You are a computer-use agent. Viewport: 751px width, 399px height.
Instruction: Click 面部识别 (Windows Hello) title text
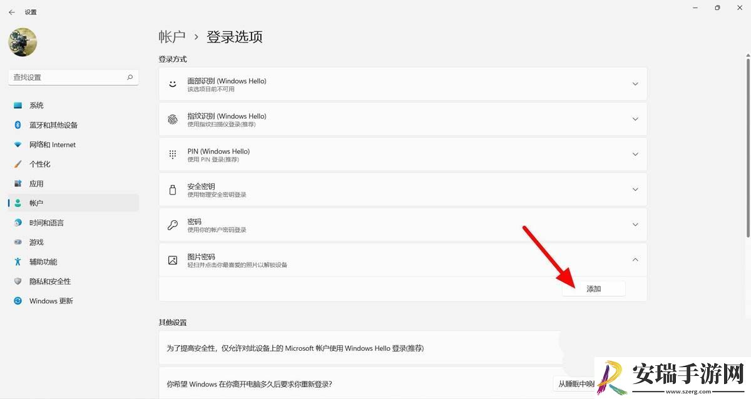(227, 81)
